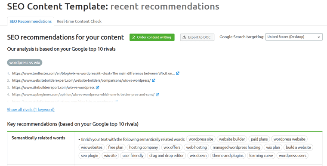The image size is (327, 166).
Task: Open external link icon for sitebuilderreport URL
Action: click(97, 87)
